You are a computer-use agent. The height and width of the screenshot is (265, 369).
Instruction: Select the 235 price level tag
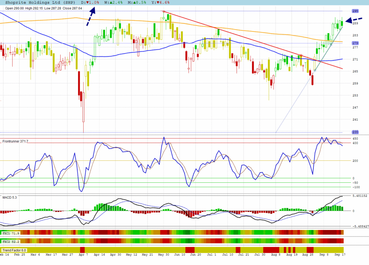click(x=355, y=132)
